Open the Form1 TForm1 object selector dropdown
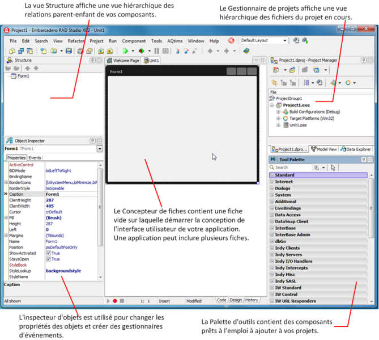 coord(100,149)
